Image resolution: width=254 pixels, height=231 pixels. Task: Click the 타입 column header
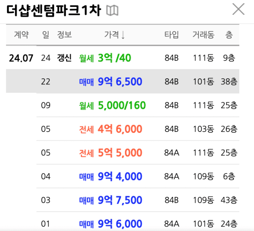(172, 35)
